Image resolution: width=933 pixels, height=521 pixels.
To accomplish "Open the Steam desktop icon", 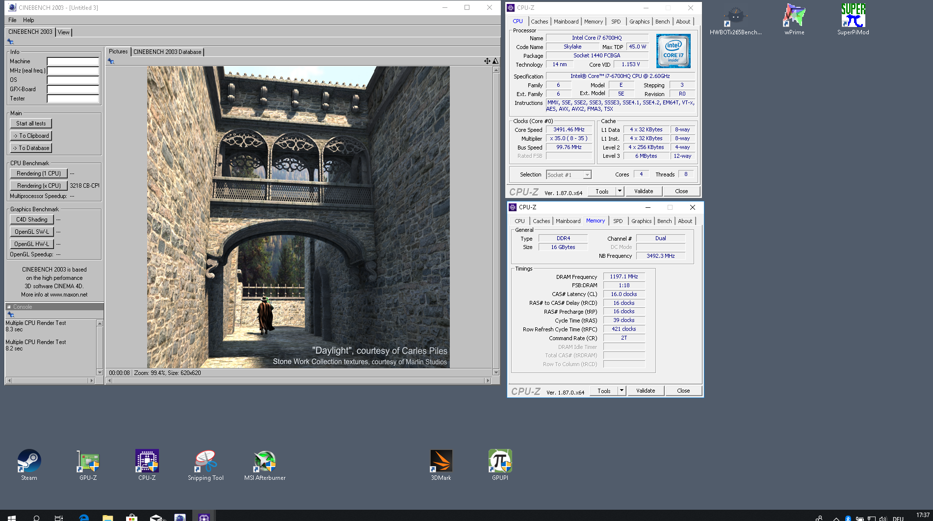I will pos(29,465).
